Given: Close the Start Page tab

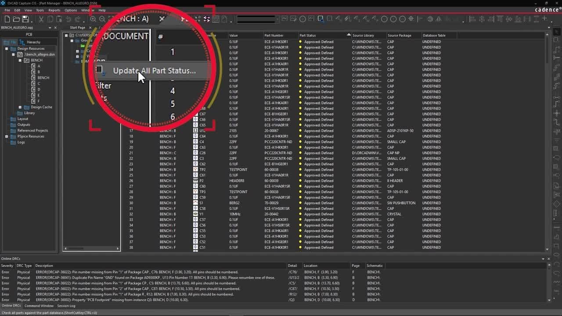Looking at the screenshot, I should [x=91, y=28].
